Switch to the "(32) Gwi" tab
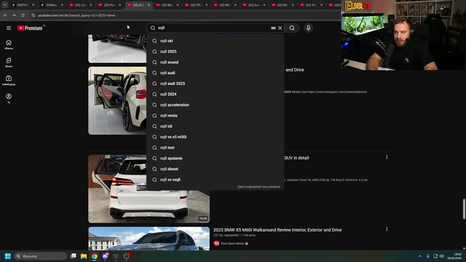The image size is (466, 262). pyautogui.click(x=254, y=5)
